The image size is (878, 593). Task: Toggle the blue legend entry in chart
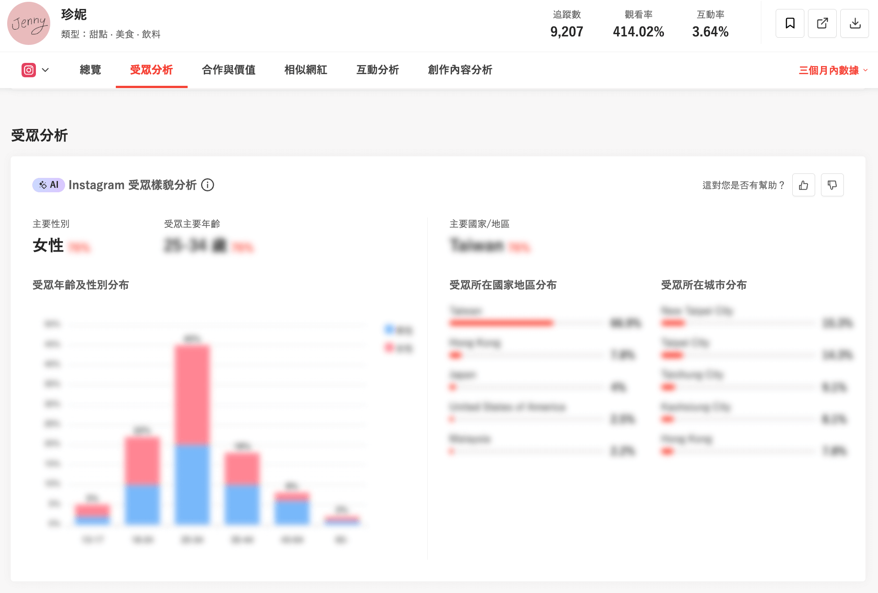pyautogui.click(x=399, y=330)
